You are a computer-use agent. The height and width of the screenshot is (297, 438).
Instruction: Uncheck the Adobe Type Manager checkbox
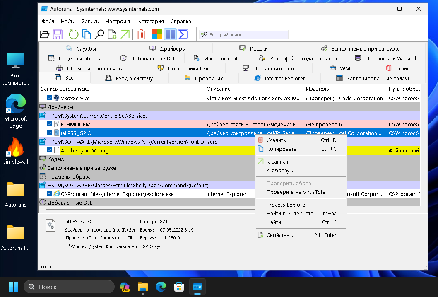49,150
